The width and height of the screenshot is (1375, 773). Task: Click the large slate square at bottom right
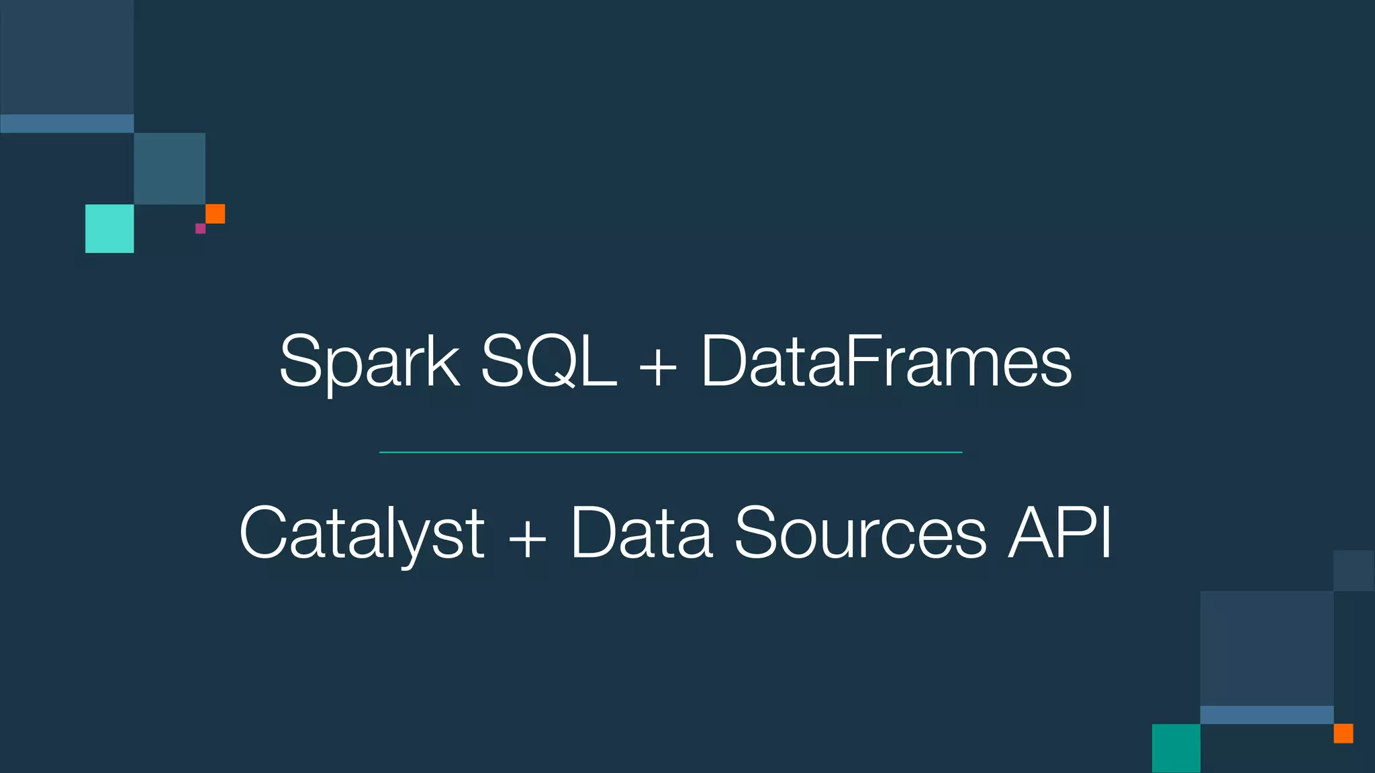[1267, 648]
